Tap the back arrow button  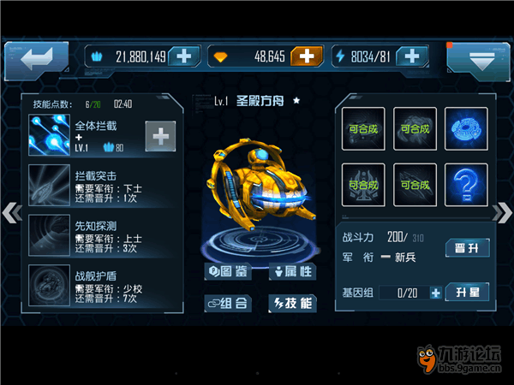click(37, 60)
